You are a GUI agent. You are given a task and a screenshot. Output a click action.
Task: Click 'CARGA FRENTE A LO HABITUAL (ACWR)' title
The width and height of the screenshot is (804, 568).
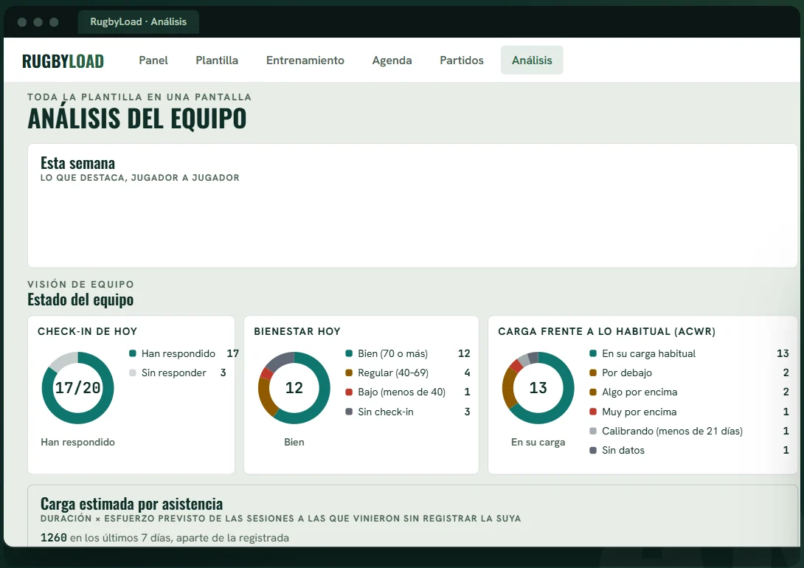coord(606,331)
